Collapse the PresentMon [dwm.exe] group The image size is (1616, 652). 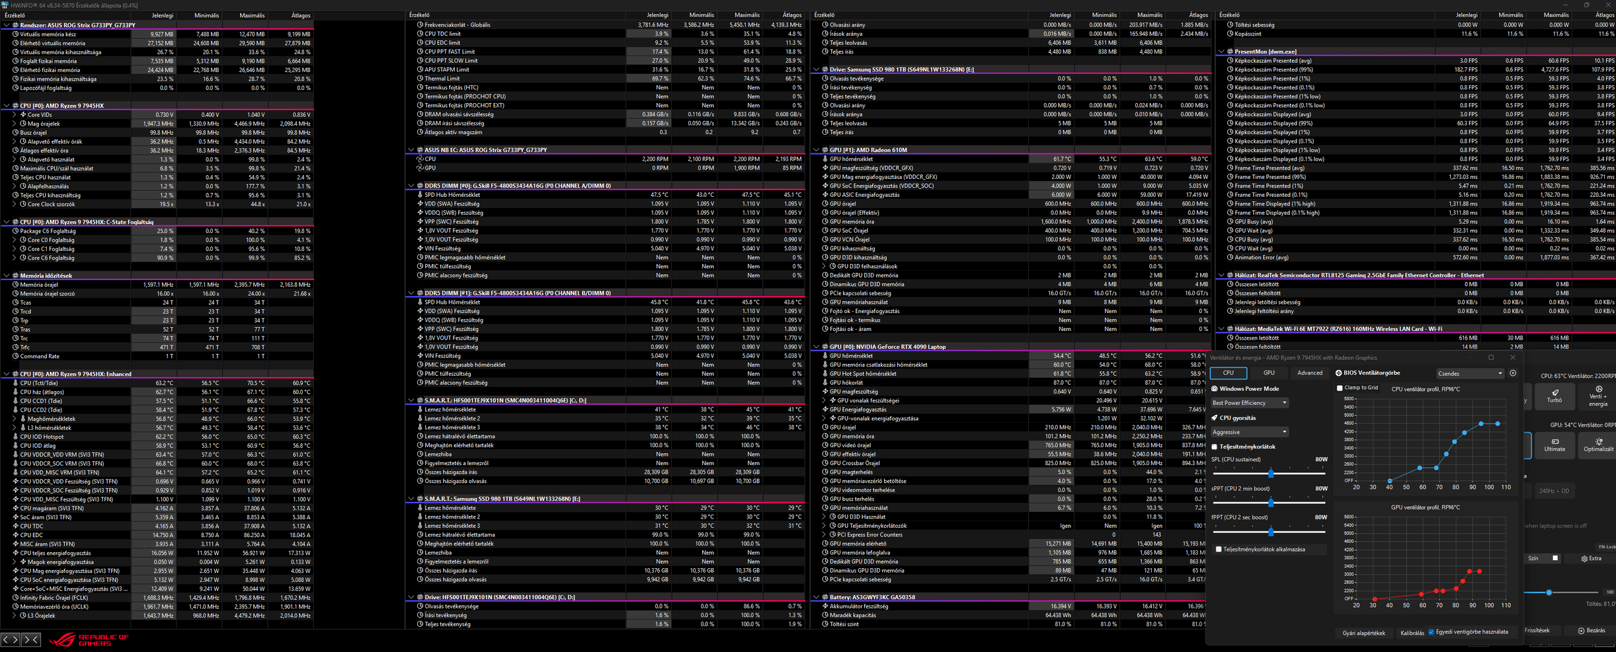[x=1221, y=52]
